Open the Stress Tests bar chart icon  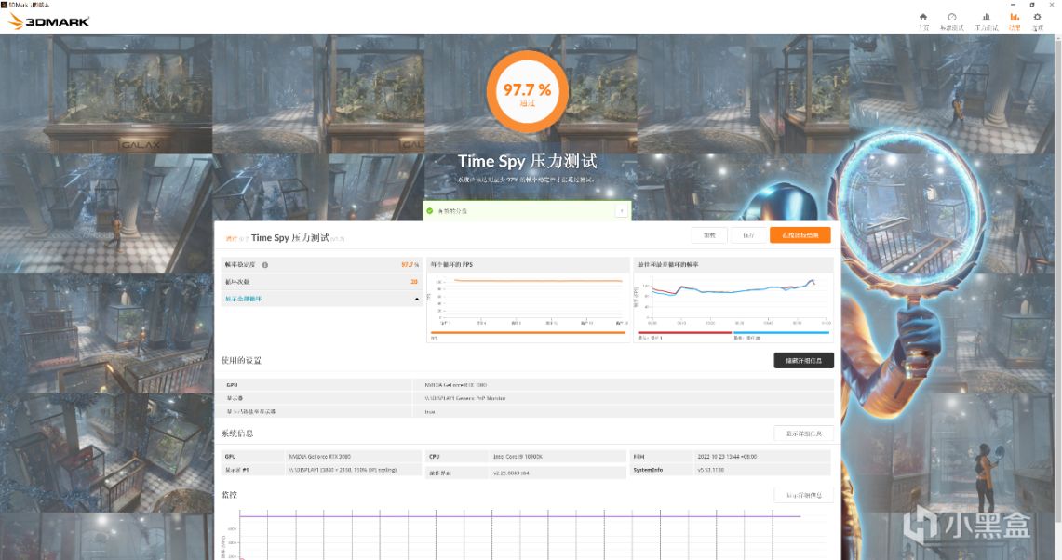(x=987, y=17)
